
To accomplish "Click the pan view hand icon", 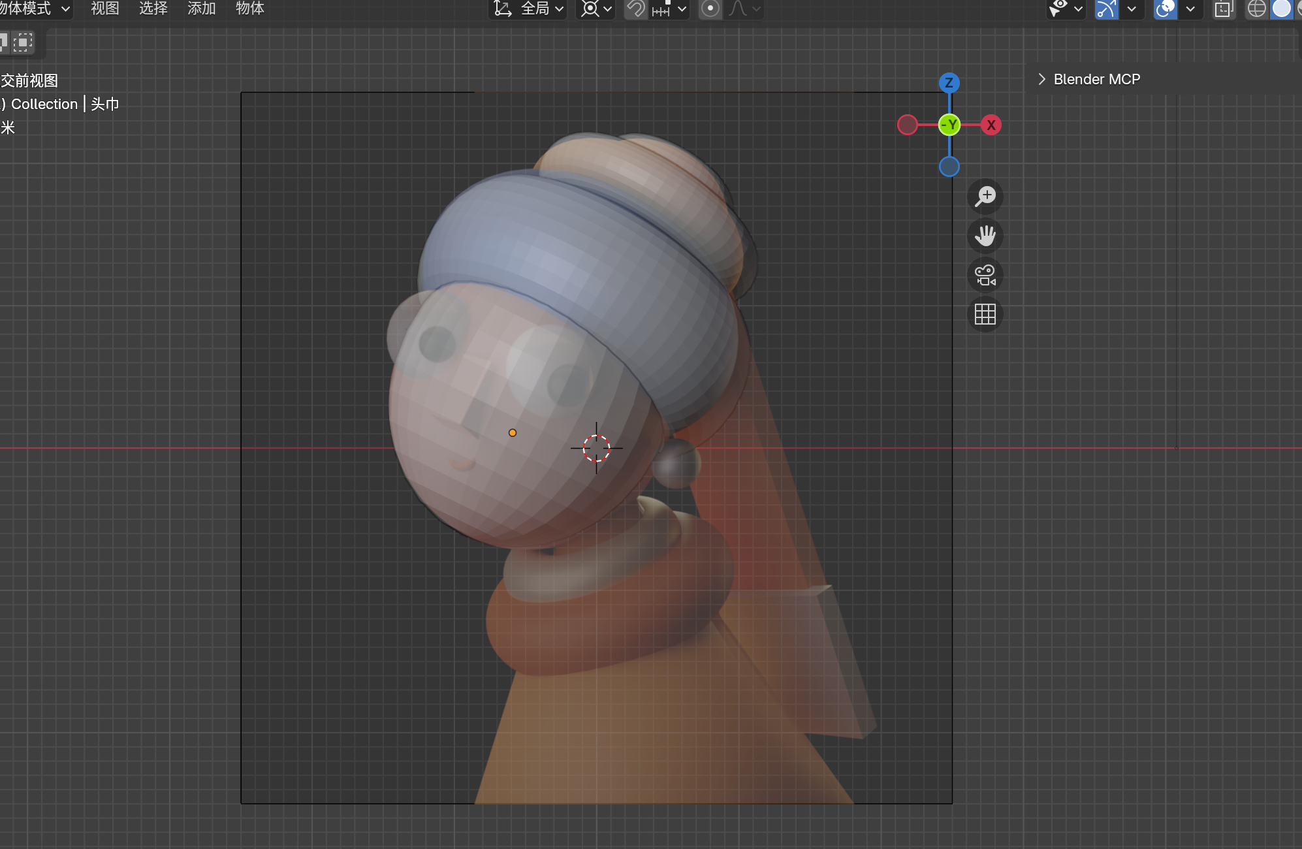I will click(985, 236).
